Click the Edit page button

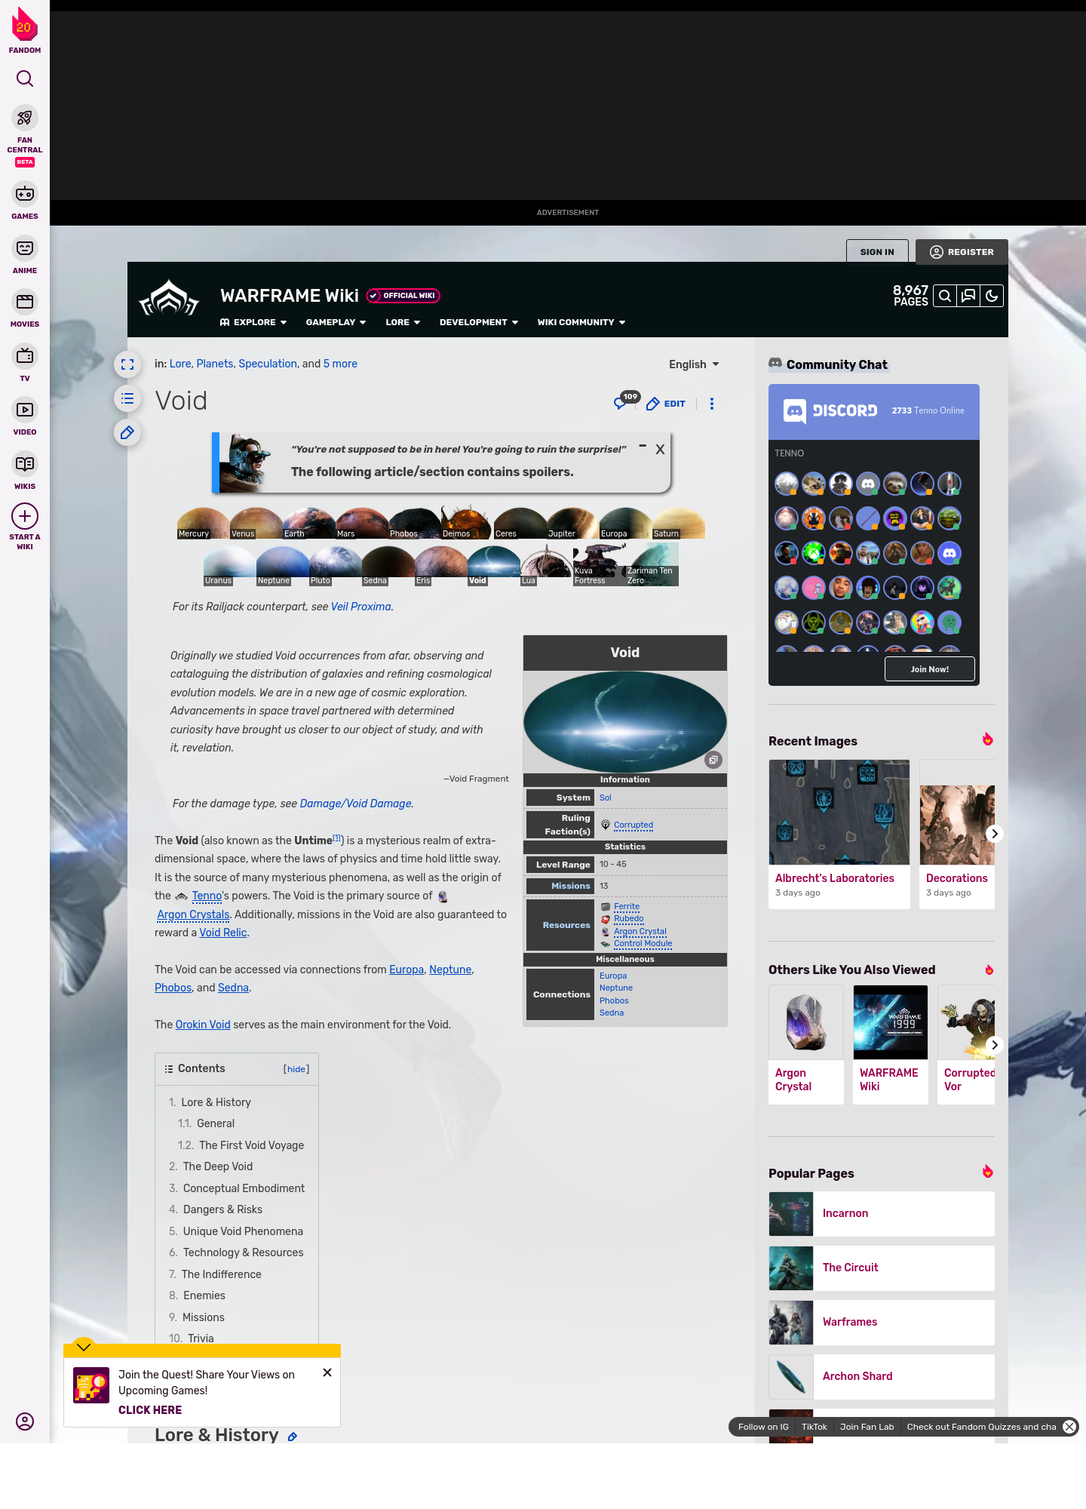666,404
